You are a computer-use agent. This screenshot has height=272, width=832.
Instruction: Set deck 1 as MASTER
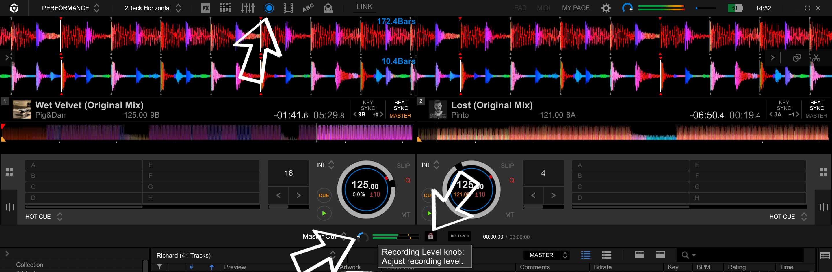[x=400, y=116]
